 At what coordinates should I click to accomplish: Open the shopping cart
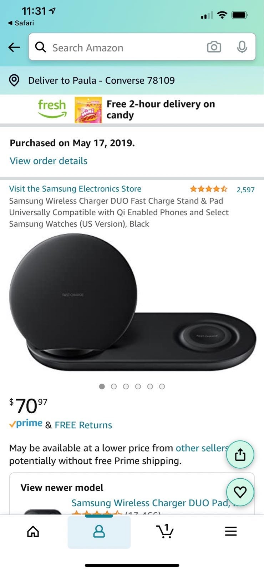[165, 531]
